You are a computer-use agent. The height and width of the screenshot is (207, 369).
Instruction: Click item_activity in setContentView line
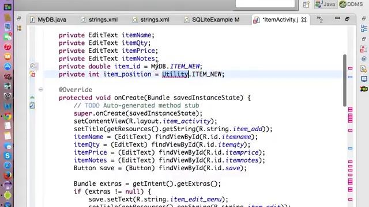(x=186, y=121)
